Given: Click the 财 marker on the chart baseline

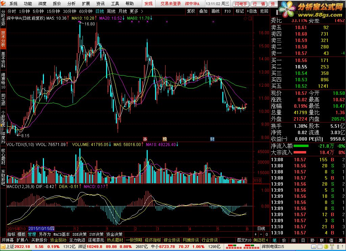Looking at the screenshot, I should click(212, 139).
